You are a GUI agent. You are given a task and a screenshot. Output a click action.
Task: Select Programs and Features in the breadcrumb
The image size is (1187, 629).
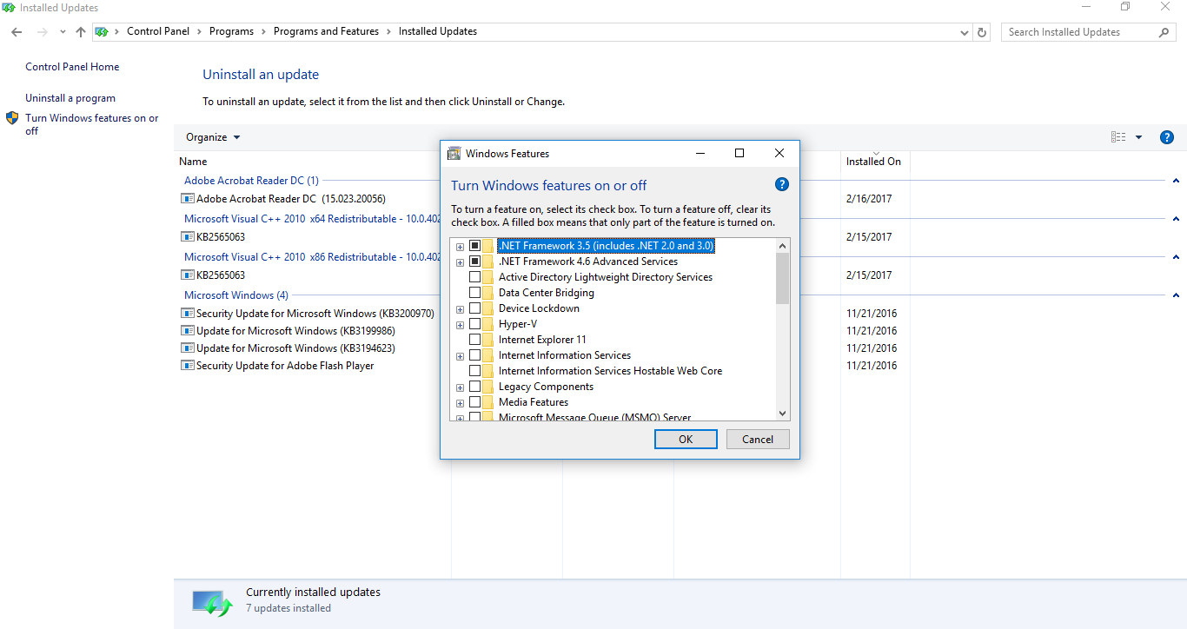point(326,31)
